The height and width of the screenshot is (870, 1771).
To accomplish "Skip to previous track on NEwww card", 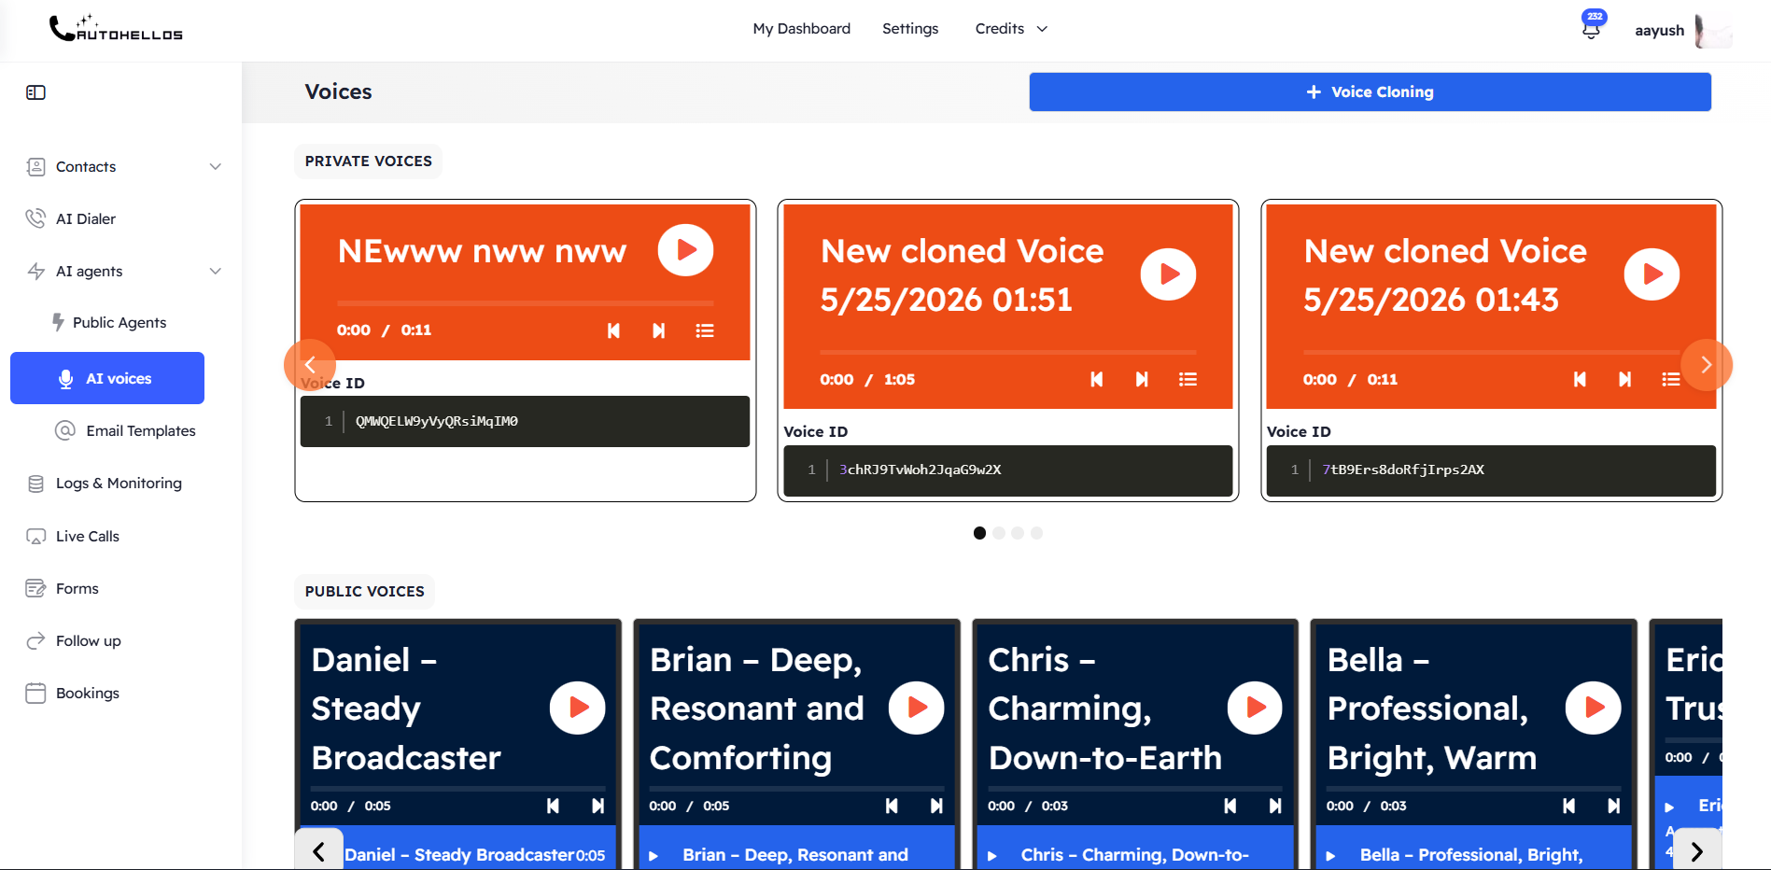I will [613, 330].
